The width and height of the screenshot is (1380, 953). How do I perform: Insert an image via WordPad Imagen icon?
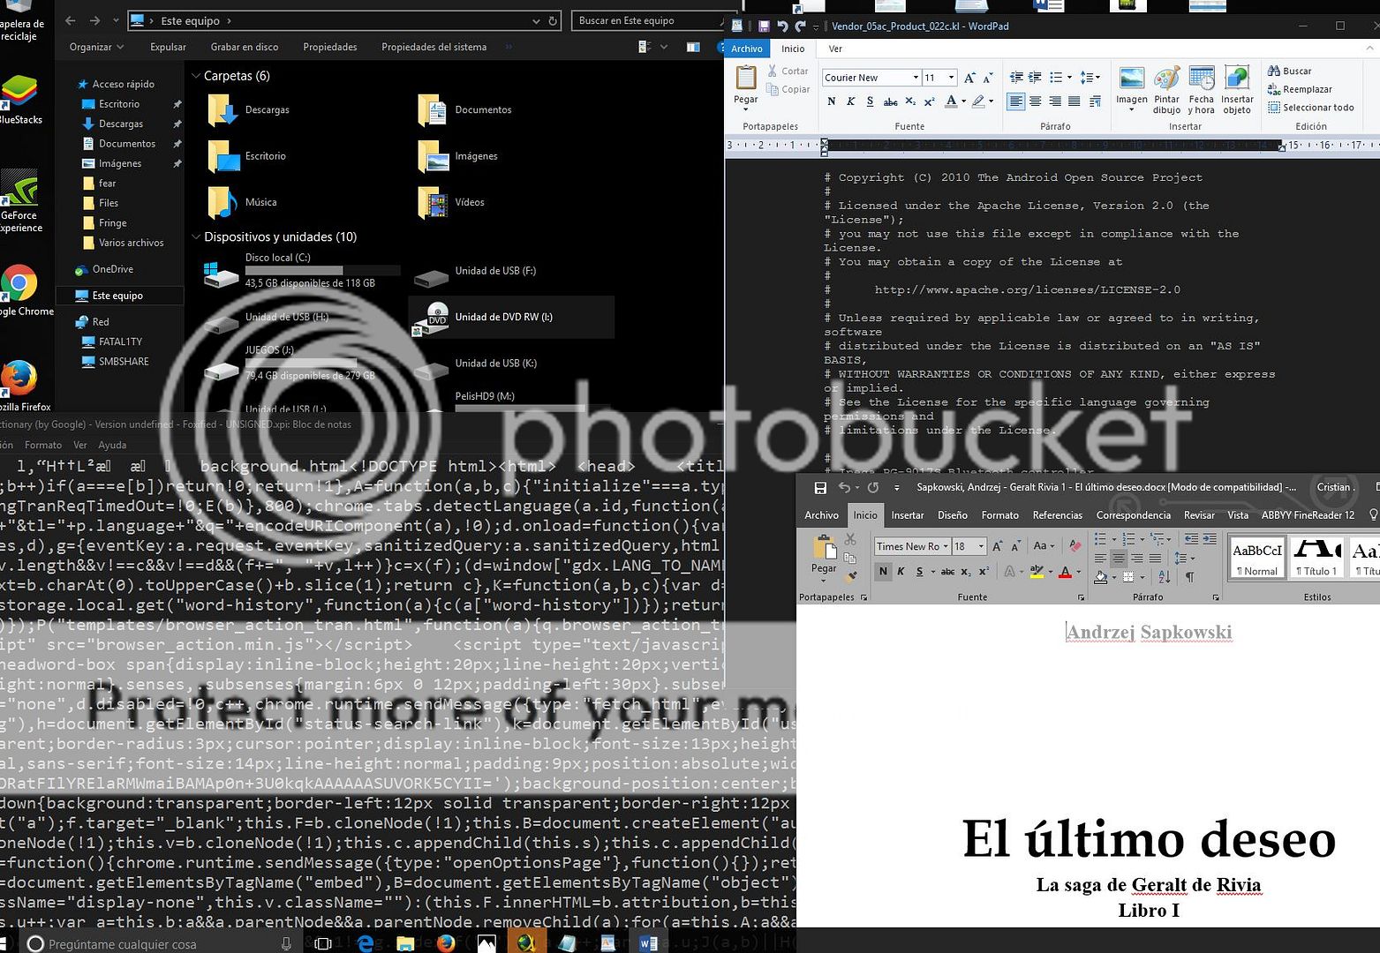[x=1131, y=79]
